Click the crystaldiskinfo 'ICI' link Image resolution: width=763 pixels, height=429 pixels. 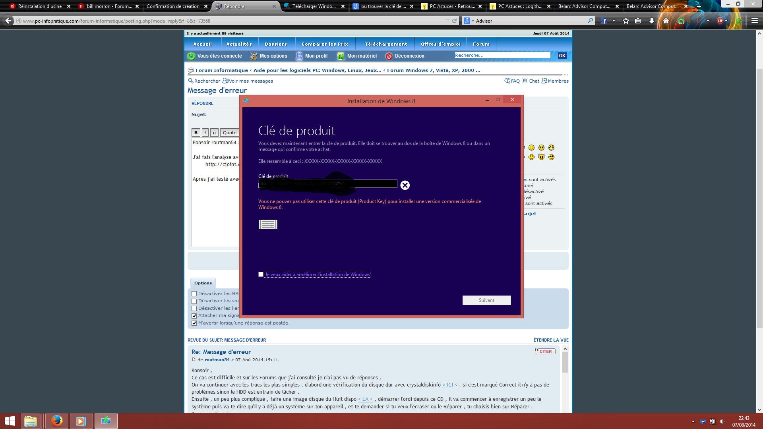[449, 385]
